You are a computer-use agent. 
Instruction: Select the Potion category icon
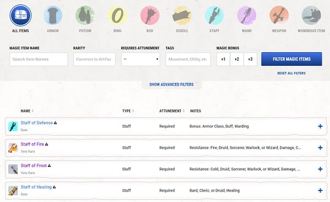(85, 15)
